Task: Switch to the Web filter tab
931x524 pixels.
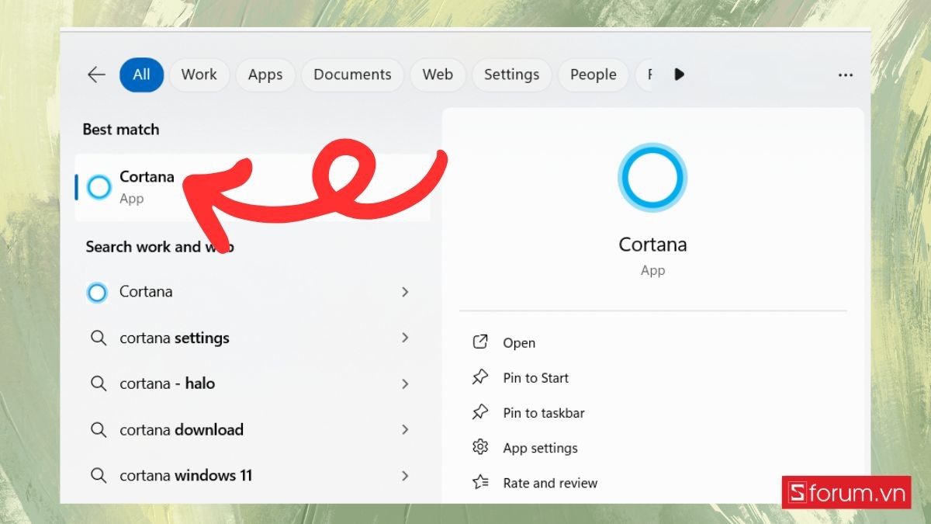Action: coord(438,75)
